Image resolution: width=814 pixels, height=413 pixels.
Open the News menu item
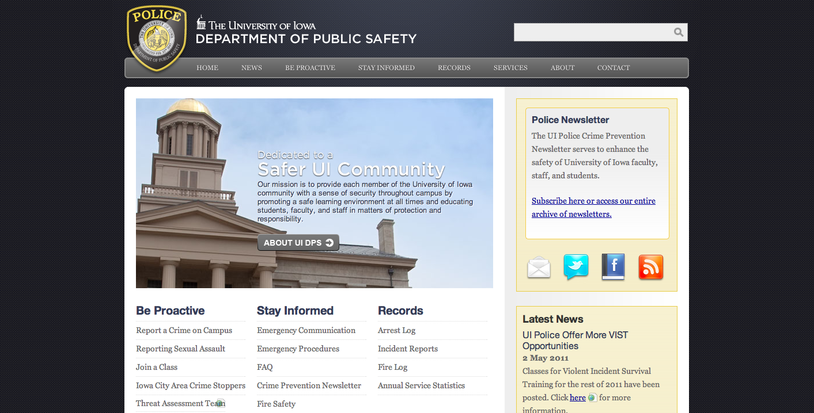[x=252, y=68]
